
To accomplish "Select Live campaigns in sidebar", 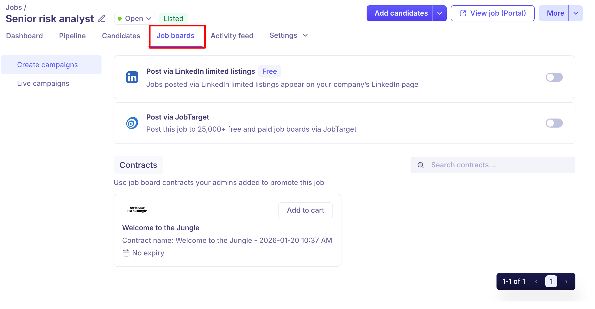I will [x=43, y=83].
